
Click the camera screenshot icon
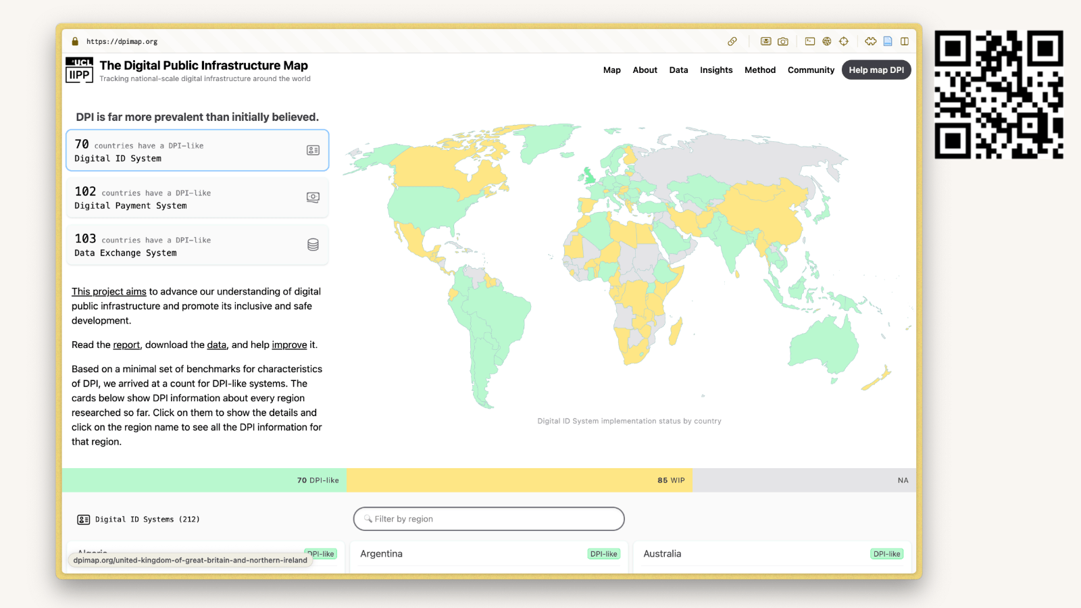783,41
